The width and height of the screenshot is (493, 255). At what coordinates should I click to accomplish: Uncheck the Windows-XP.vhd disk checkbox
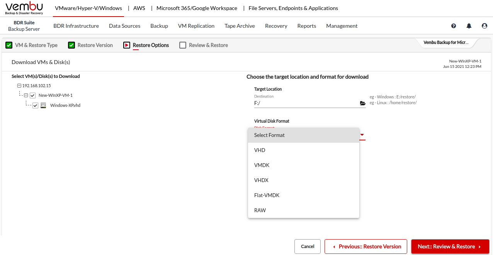coord(36,105)
